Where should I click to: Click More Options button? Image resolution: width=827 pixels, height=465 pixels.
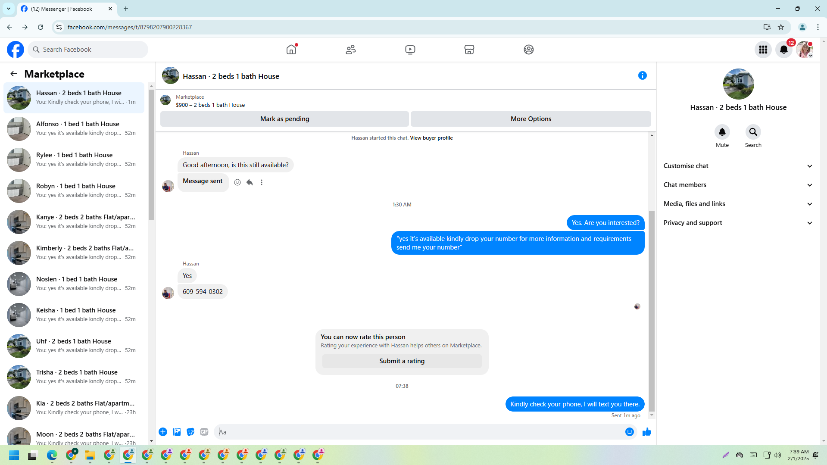tap(531, 119)
